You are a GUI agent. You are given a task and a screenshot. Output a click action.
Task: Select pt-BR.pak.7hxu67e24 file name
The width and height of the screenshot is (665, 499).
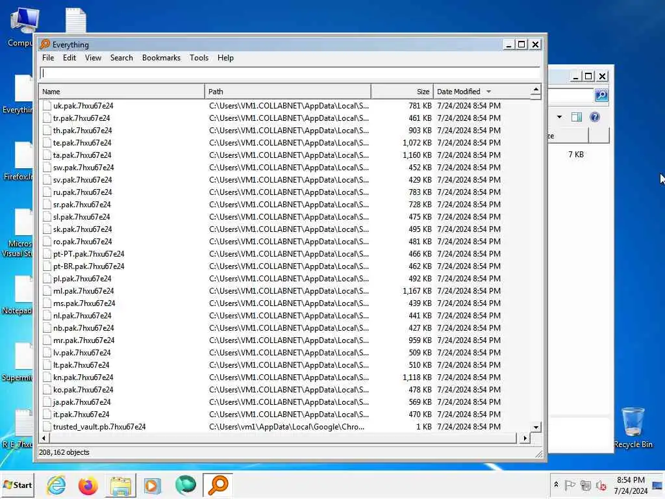[88, 266]
